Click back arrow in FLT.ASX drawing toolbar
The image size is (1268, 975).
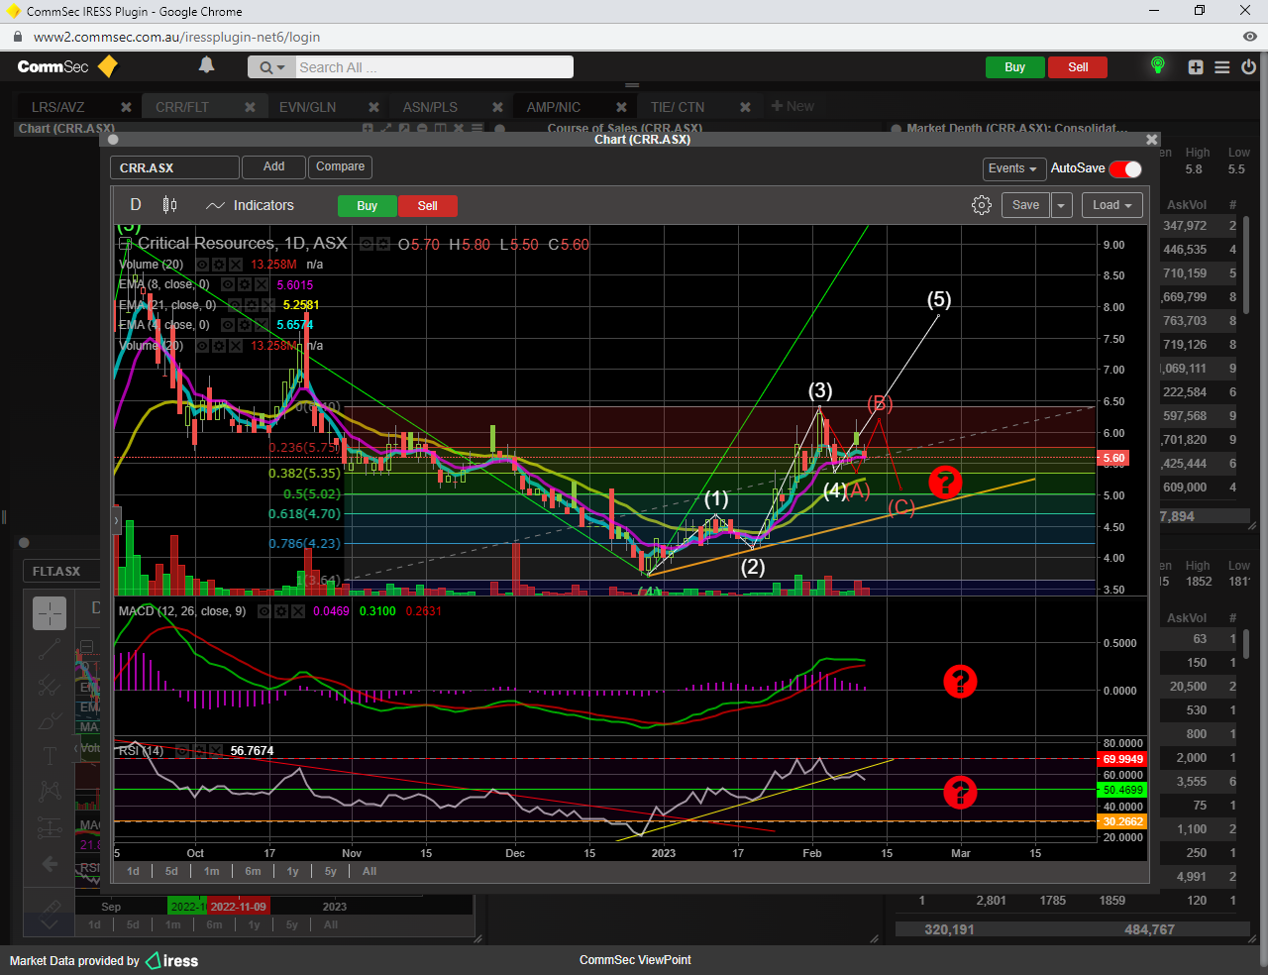click(x=49, y=864)
